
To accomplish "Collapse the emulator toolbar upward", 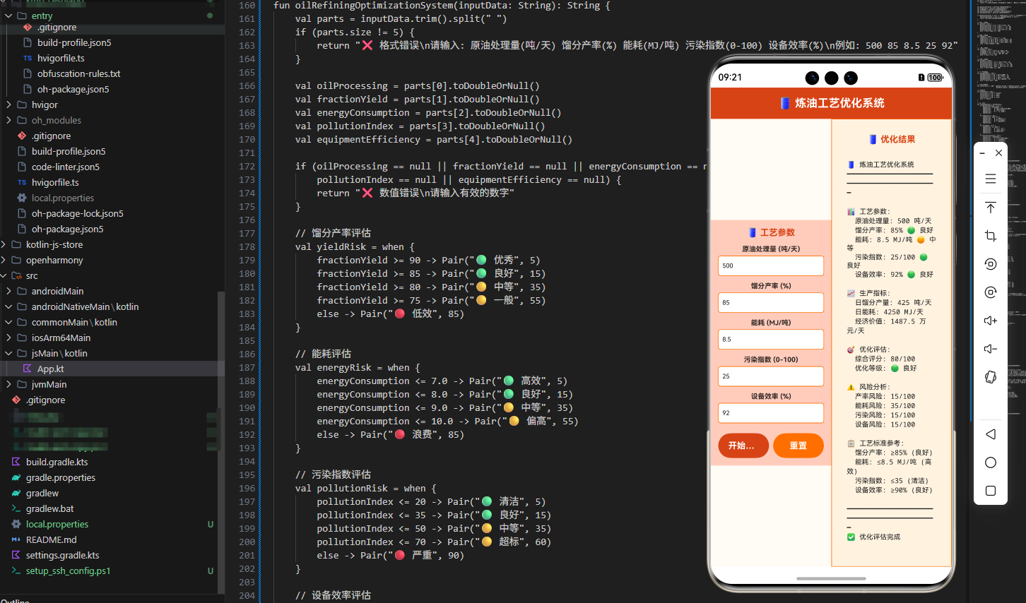I will pos(991,207).
